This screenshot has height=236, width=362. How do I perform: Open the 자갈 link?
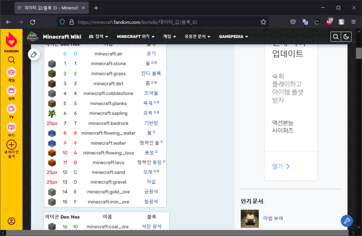(x=151, y=182)
